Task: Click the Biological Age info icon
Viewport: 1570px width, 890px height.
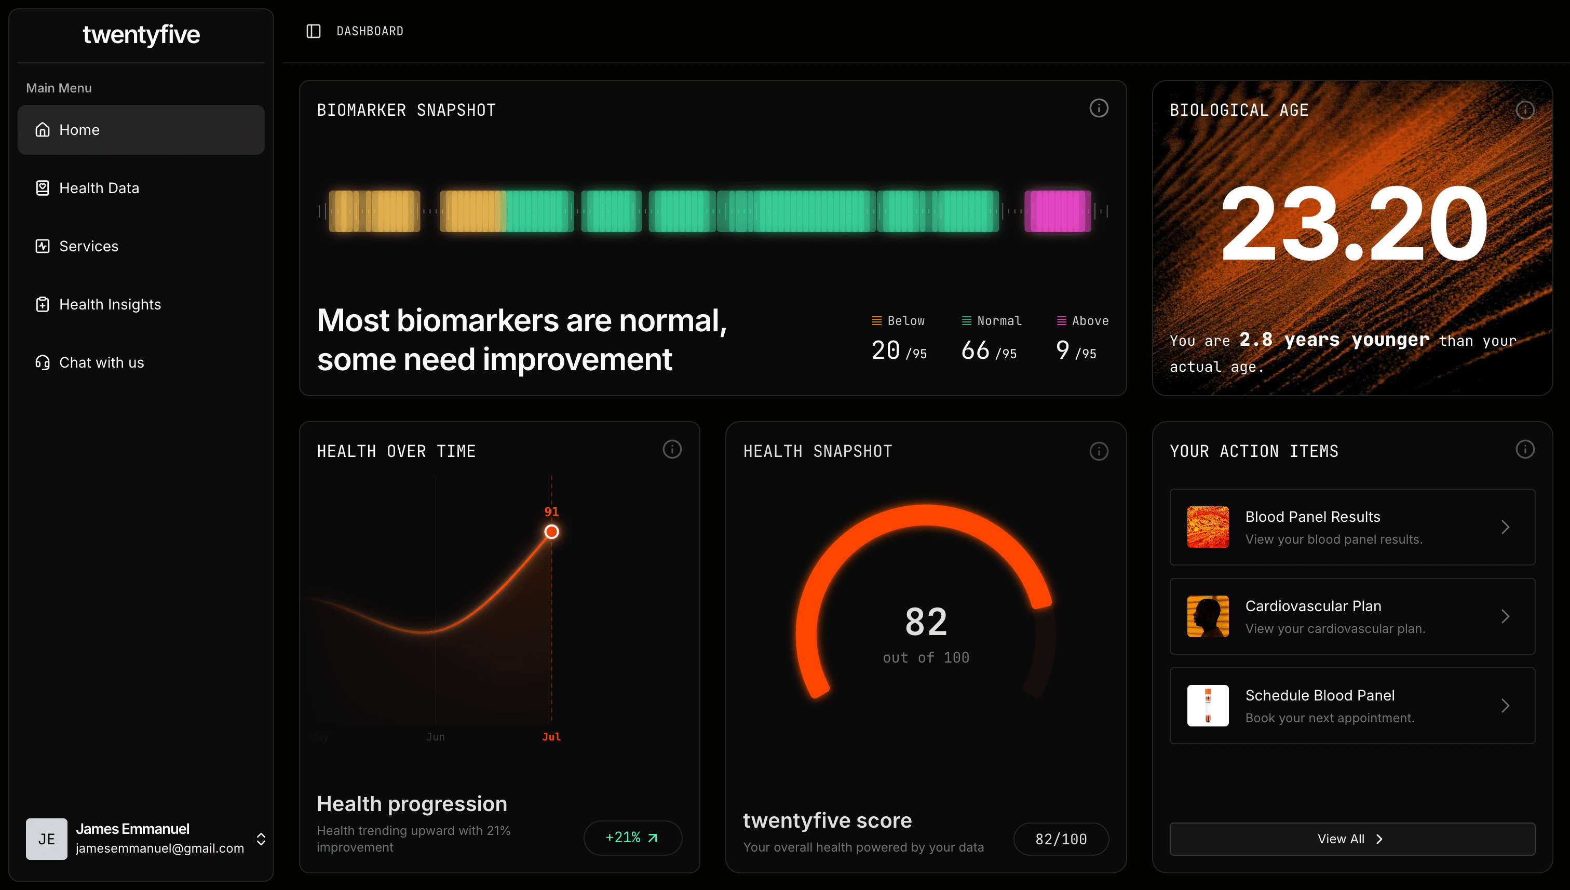Action: (1524, 110)
